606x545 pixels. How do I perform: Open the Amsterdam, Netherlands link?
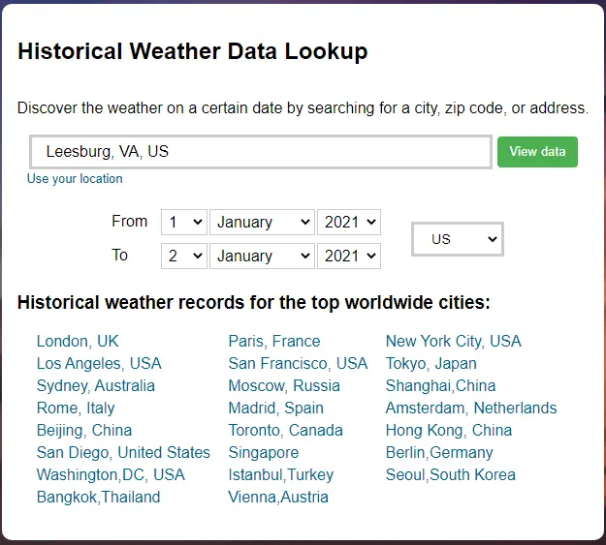[471, 408]
